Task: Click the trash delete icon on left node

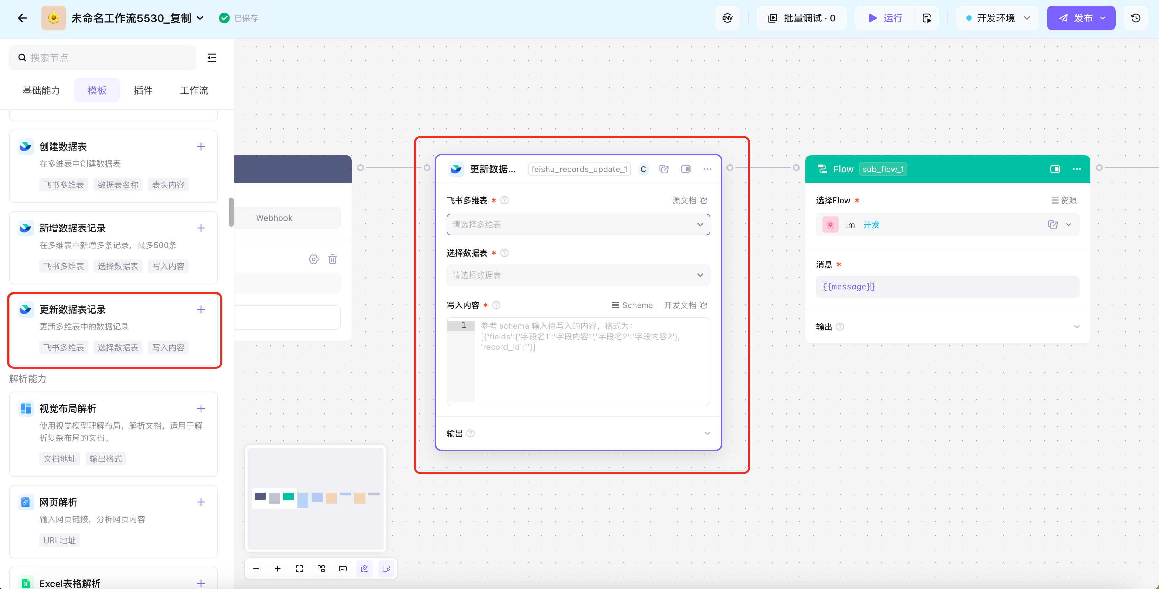Action: point(332,259)
